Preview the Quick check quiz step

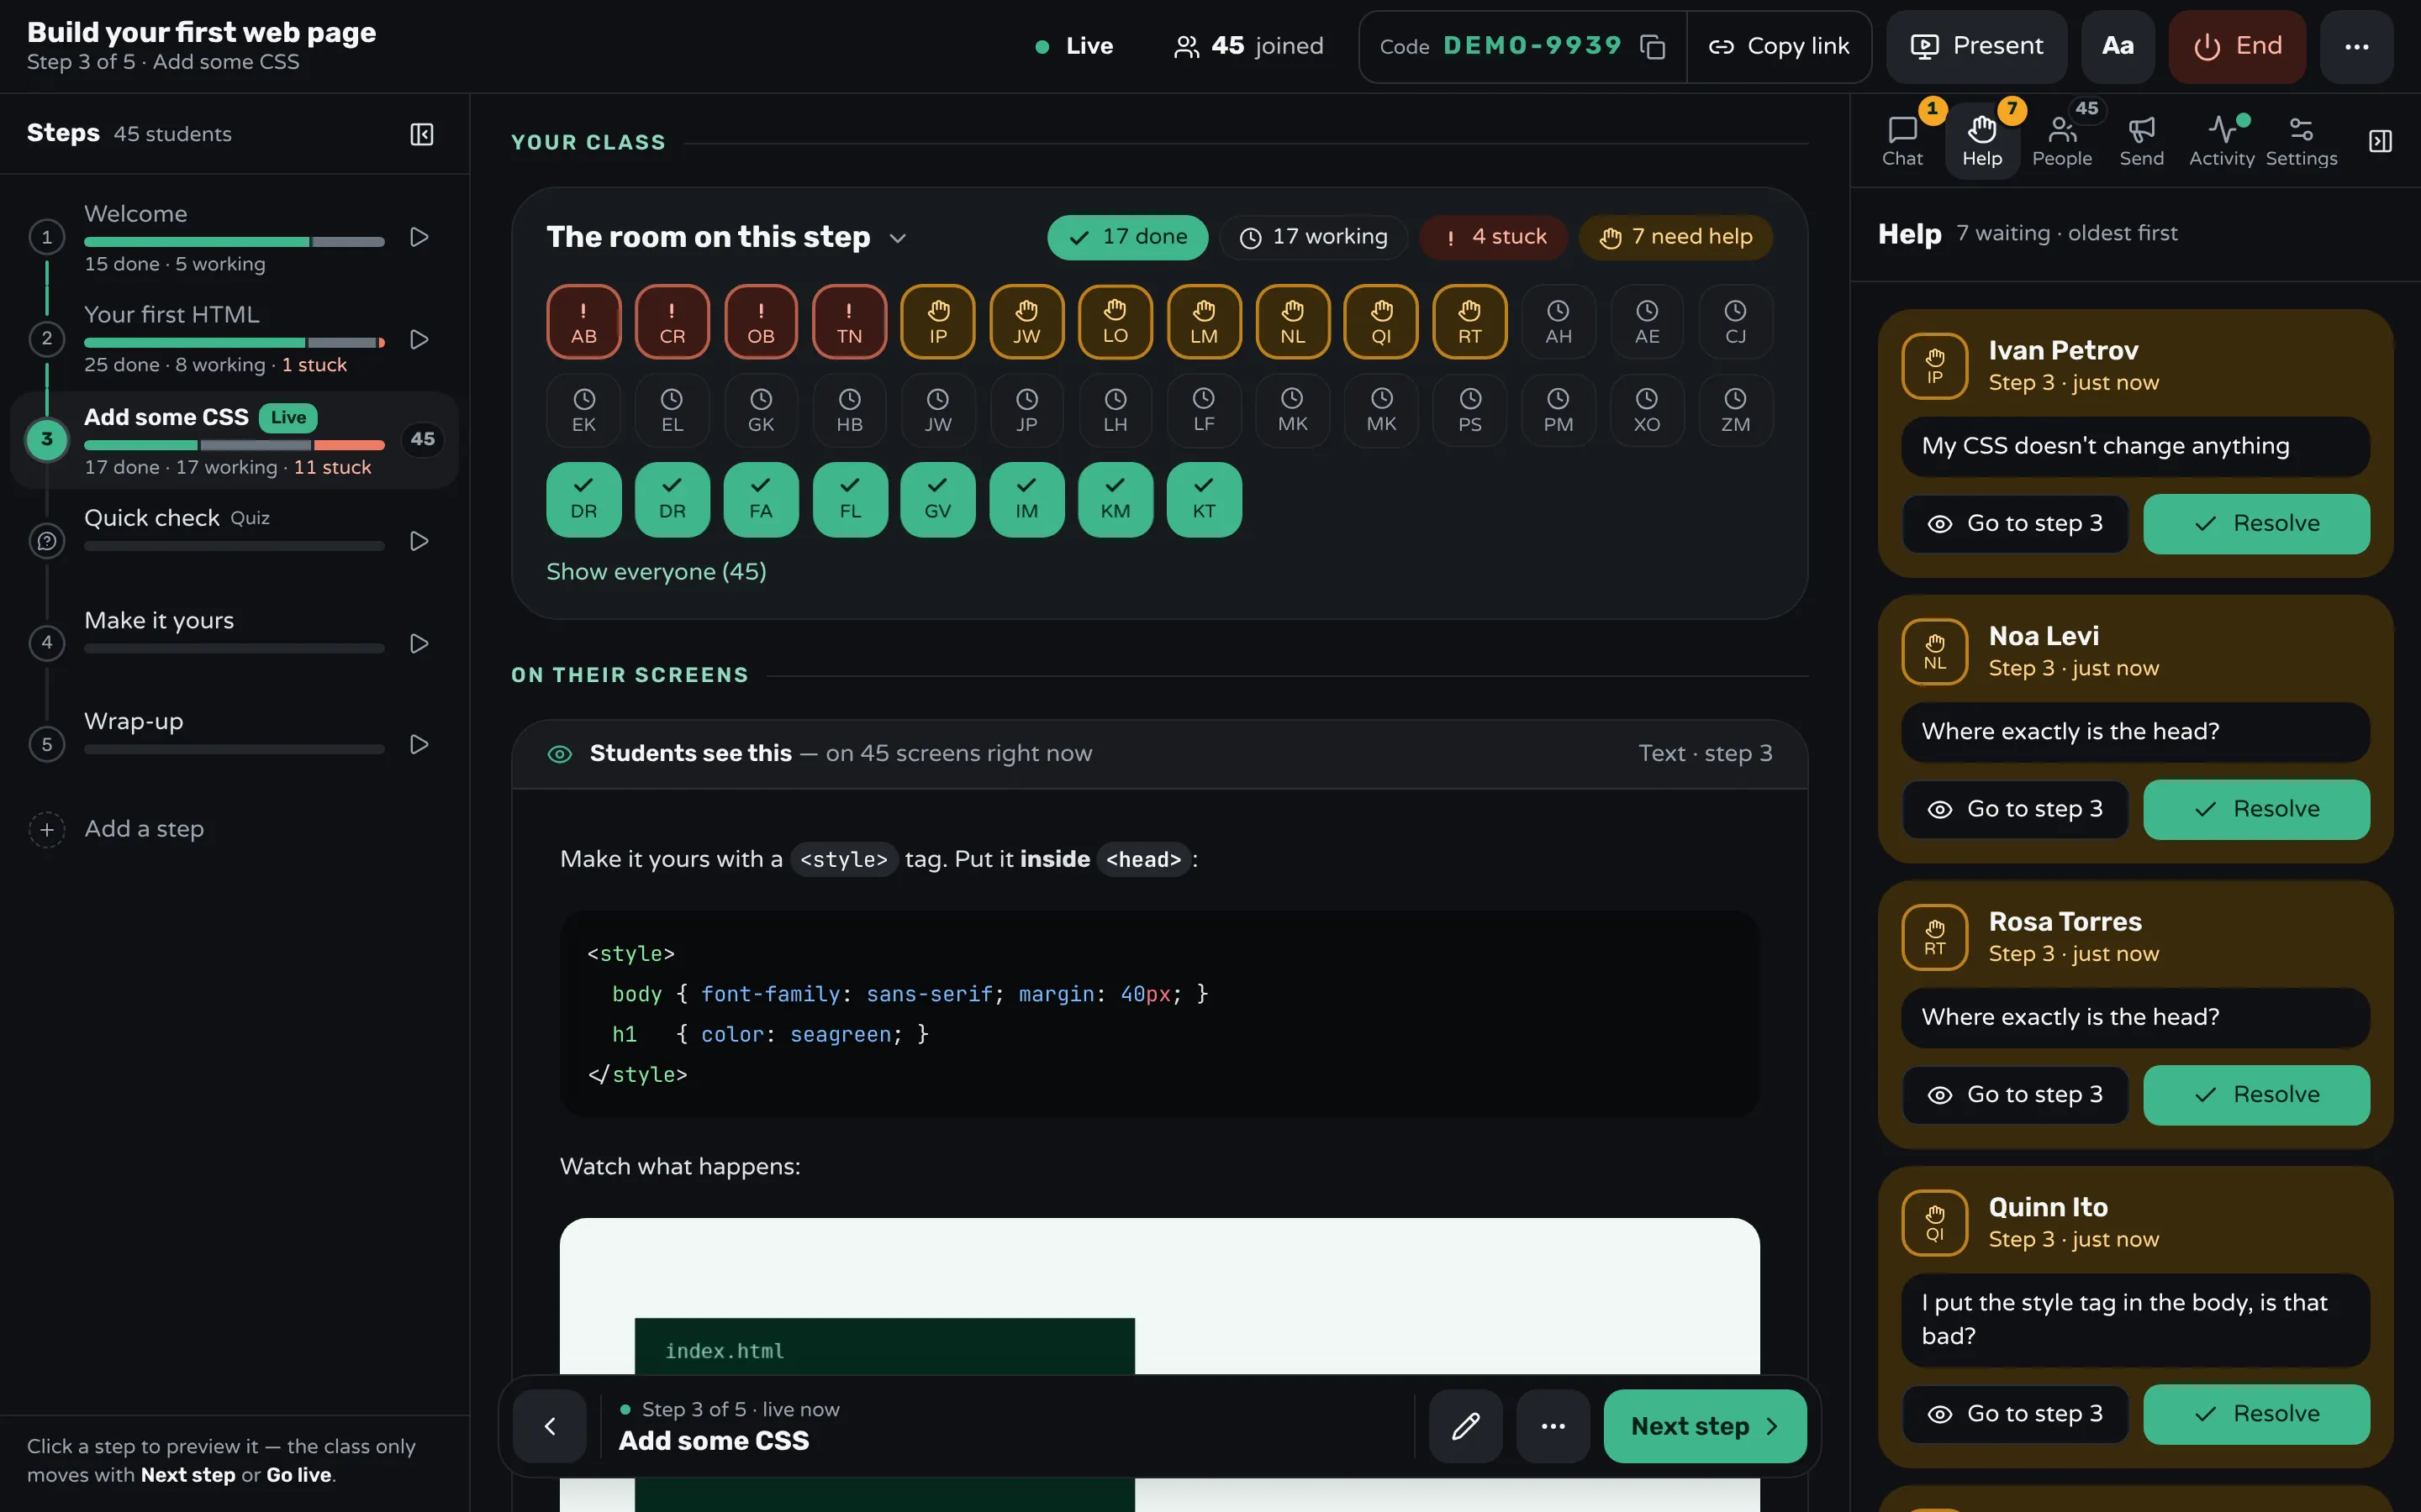[x=419, y=541]
